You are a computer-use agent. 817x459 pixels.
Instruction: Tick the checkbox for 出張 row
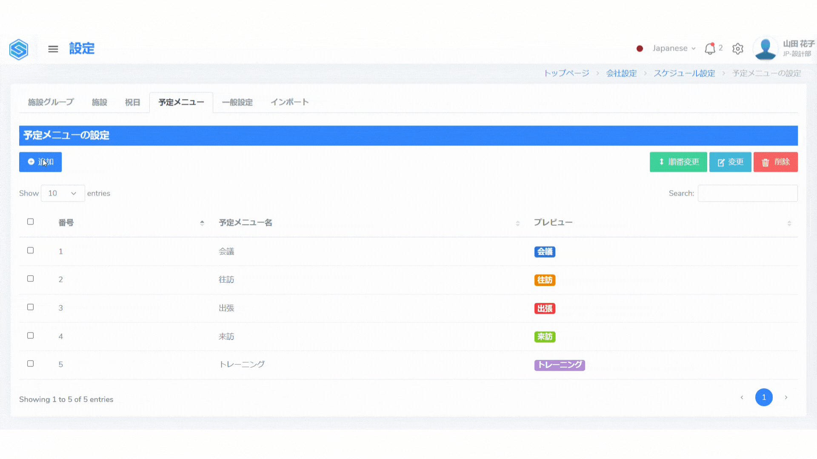[31, 307]
